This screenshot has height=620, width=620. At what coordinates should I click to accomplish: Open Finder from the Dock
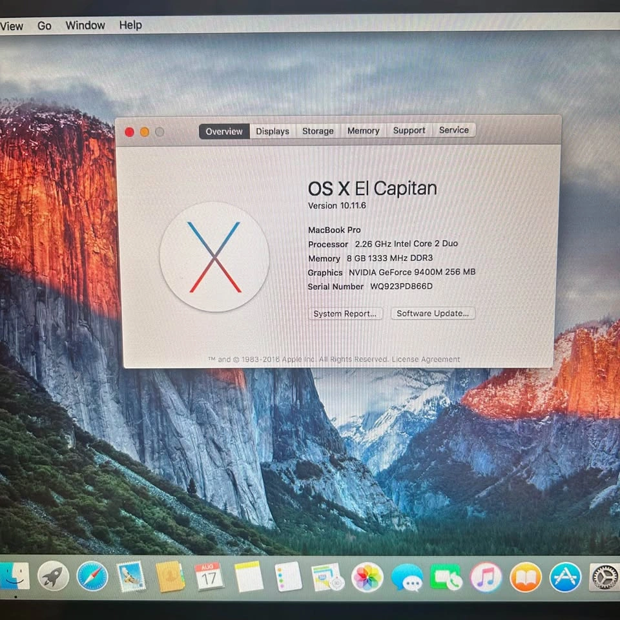pos(14,576)
